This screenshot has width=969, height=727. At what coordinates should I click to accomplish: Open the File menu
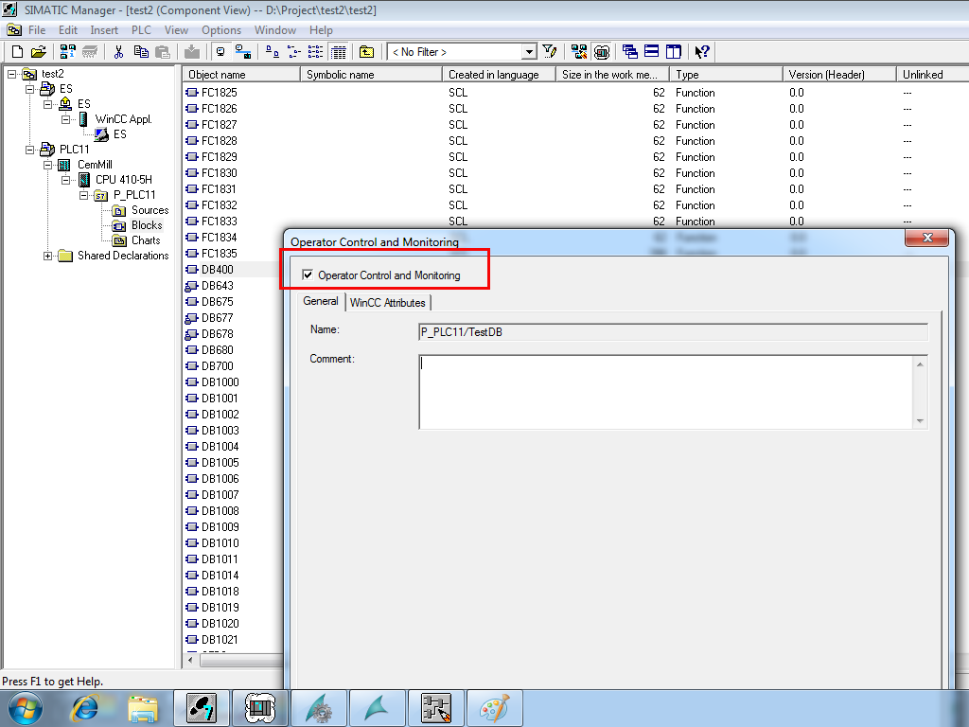click(37, 30)
